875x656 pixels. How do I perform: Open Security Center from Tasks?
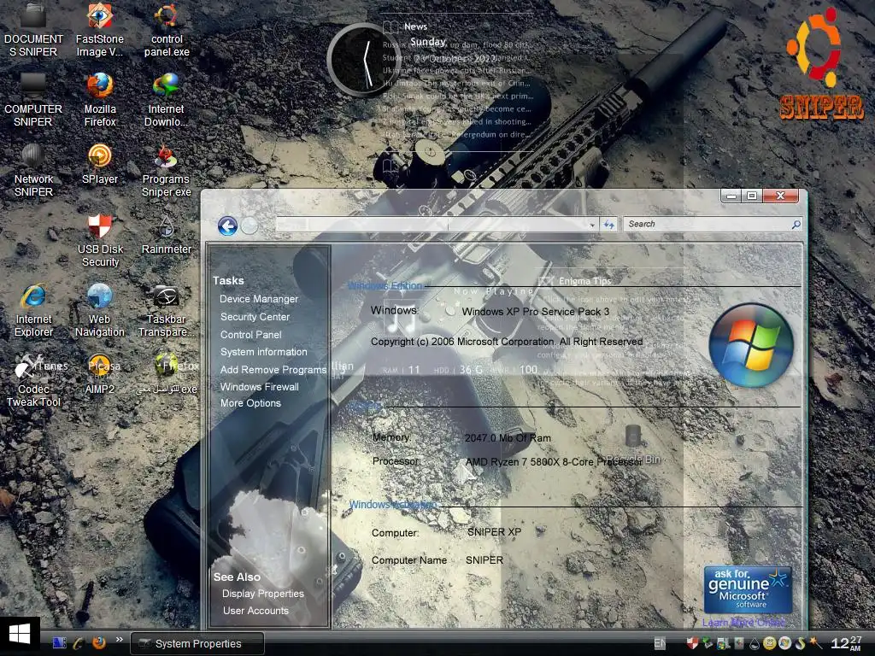point(255,317)
